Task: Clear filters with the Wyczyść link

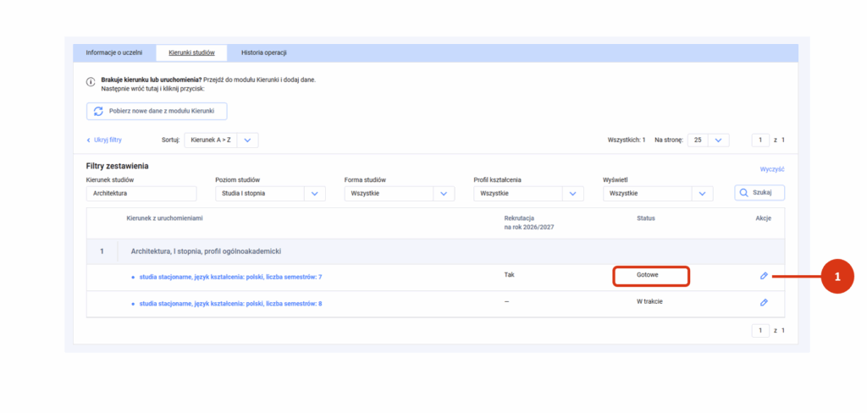Action: [x=771, y=169]
